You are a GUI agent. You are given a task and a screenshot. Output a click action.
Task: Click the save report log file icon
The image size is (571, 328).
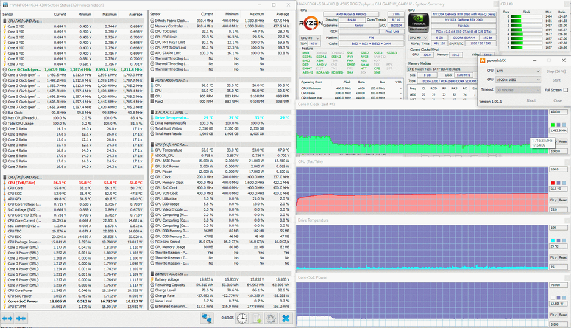(x=257, y=318)
